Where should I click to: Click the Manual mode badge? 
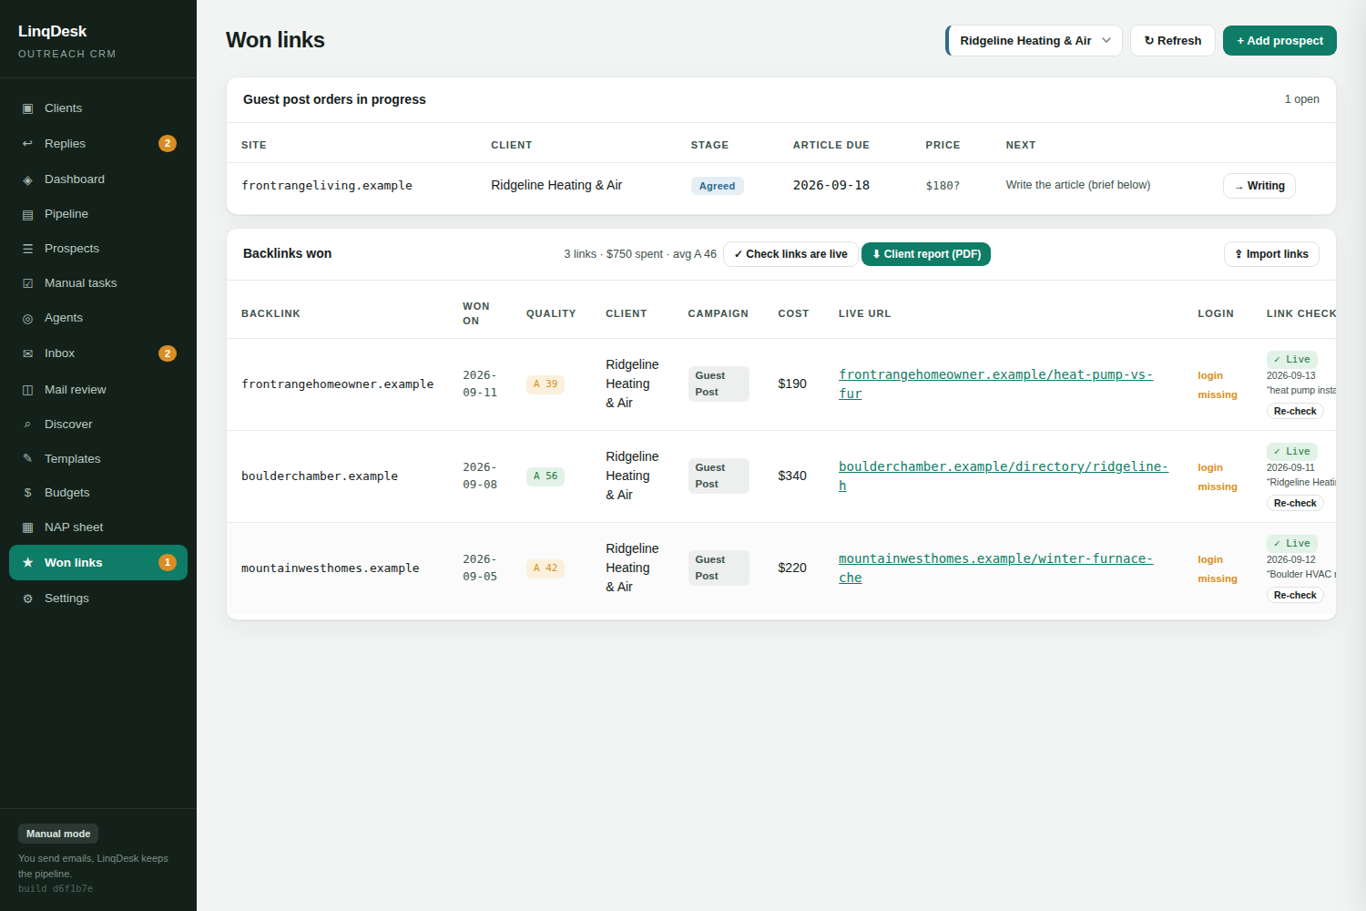tap(58, 834)
